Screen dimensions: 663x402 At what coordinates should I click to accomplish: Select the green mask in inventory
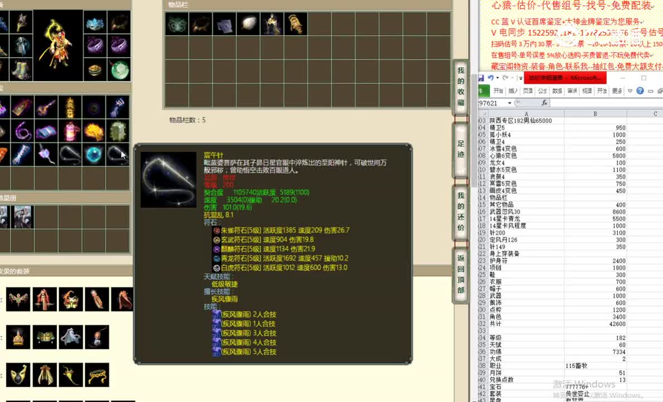click(x=177, y=23)
